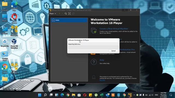175x98 pixels.
Task: Open the Widgets taskbar icon
Action: tap(57, 95)
